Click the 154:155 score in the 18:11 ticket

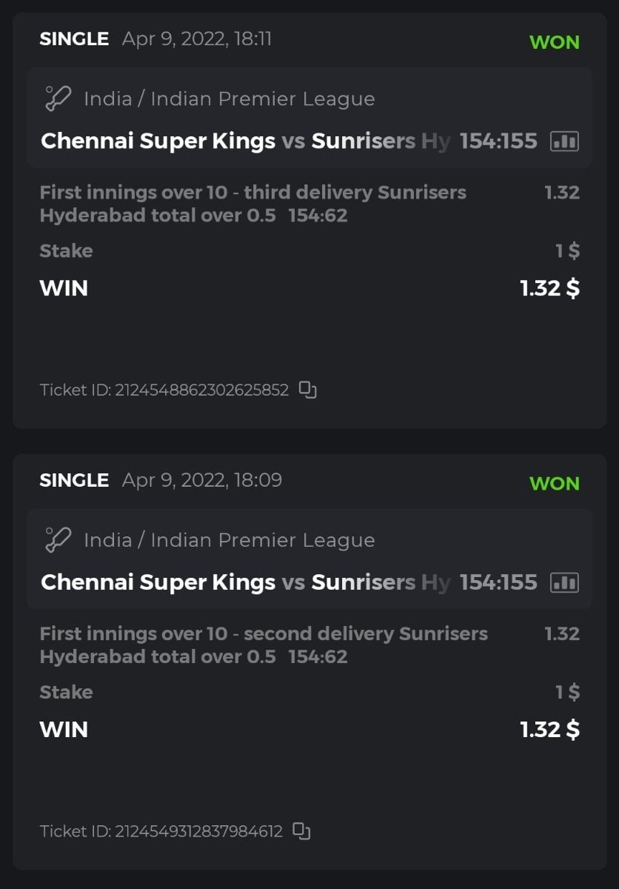(x=498, y=141)
